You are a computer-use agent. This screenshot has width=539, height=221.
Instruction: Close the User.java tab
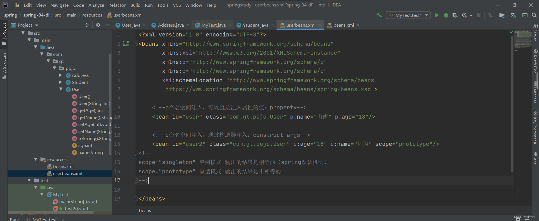[144, 25]
